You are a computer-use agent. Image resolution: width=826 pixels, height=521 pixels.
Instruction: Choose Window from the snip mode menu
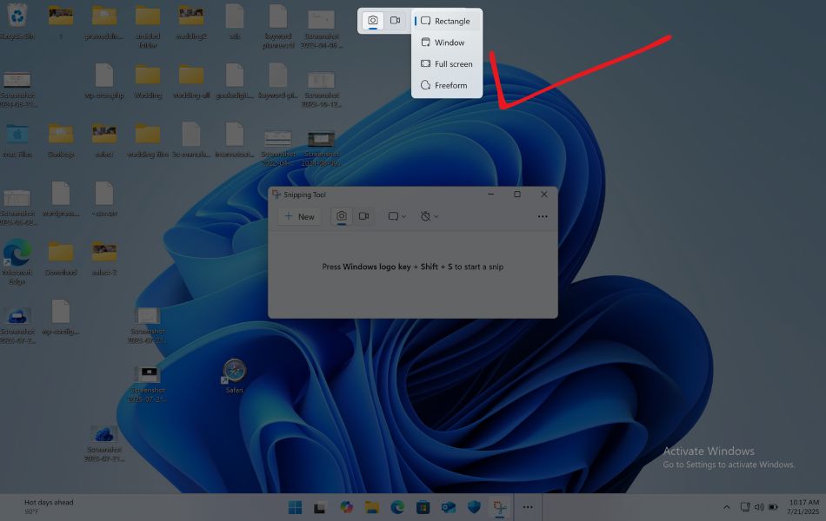[447, 42]
